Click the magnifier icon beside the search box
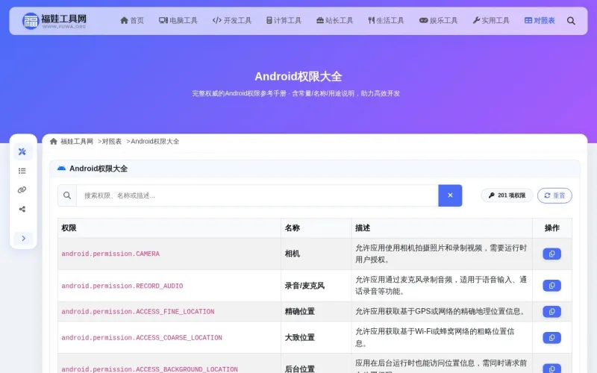Screen dimensions: 597x373 point(67,195)
